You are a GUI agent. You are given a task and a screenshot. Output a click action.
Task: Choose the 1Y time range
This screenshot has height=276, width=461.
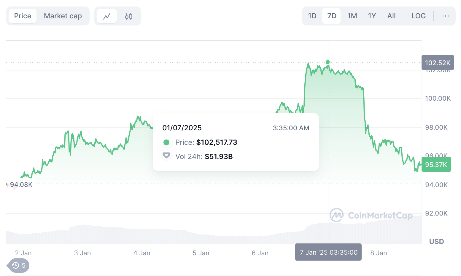pos(372,16)
